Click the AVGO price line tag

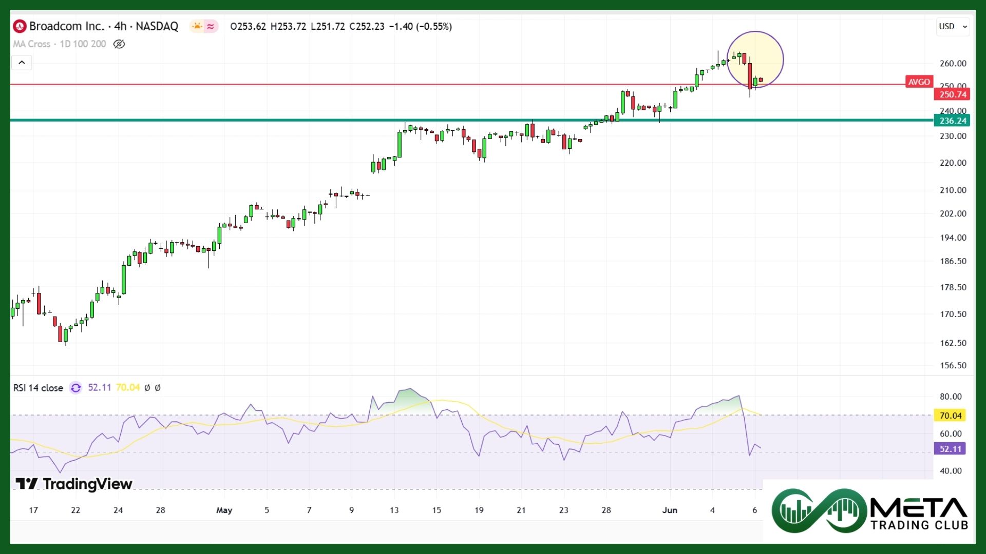tap(919, 82)
